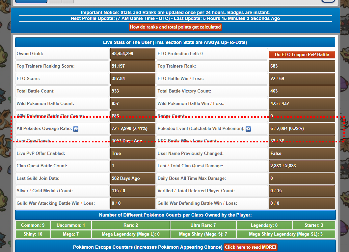Click the Shiny: 10 class cell

(x=33, y=234)
